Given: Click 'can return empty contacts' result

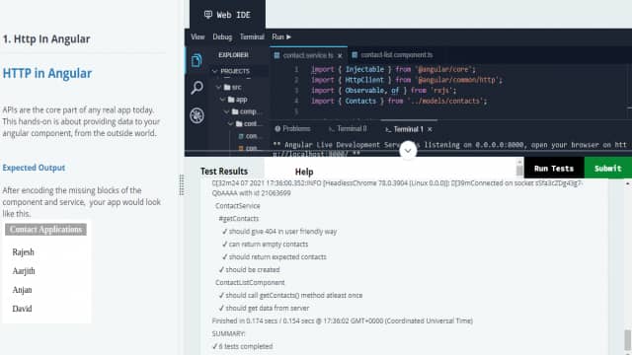Looking at the screenshot, I should (265, 245).
